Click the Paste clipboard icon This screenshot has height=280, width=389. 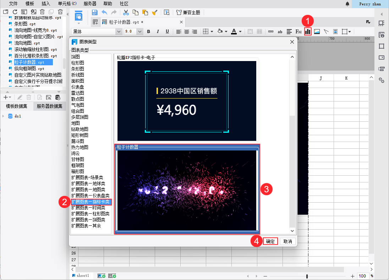tap(145, 12)
